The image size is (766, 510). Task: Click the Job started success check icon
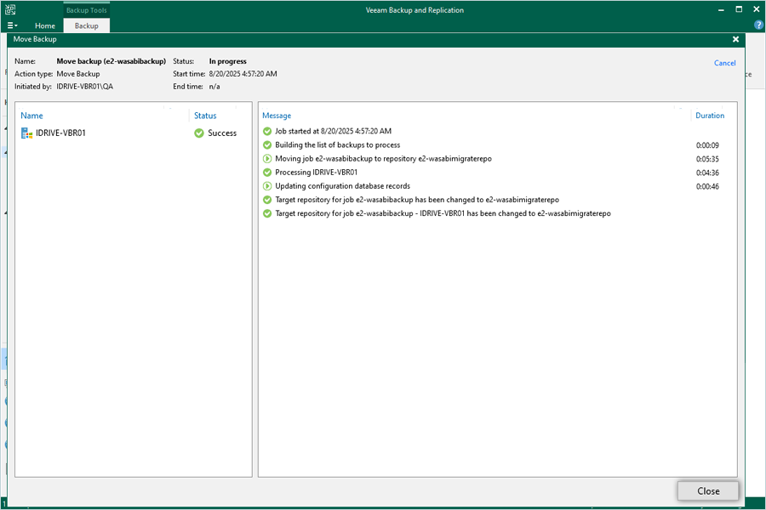point(267,131)
